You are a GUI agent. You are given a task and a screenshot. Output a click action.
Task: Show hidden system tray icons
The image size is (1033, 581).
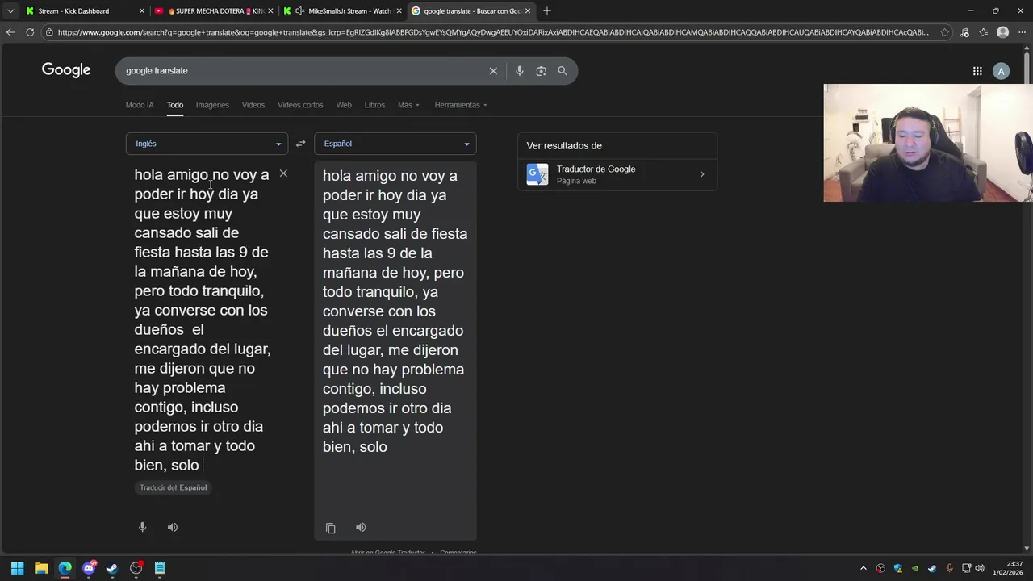tap(864, 568)
